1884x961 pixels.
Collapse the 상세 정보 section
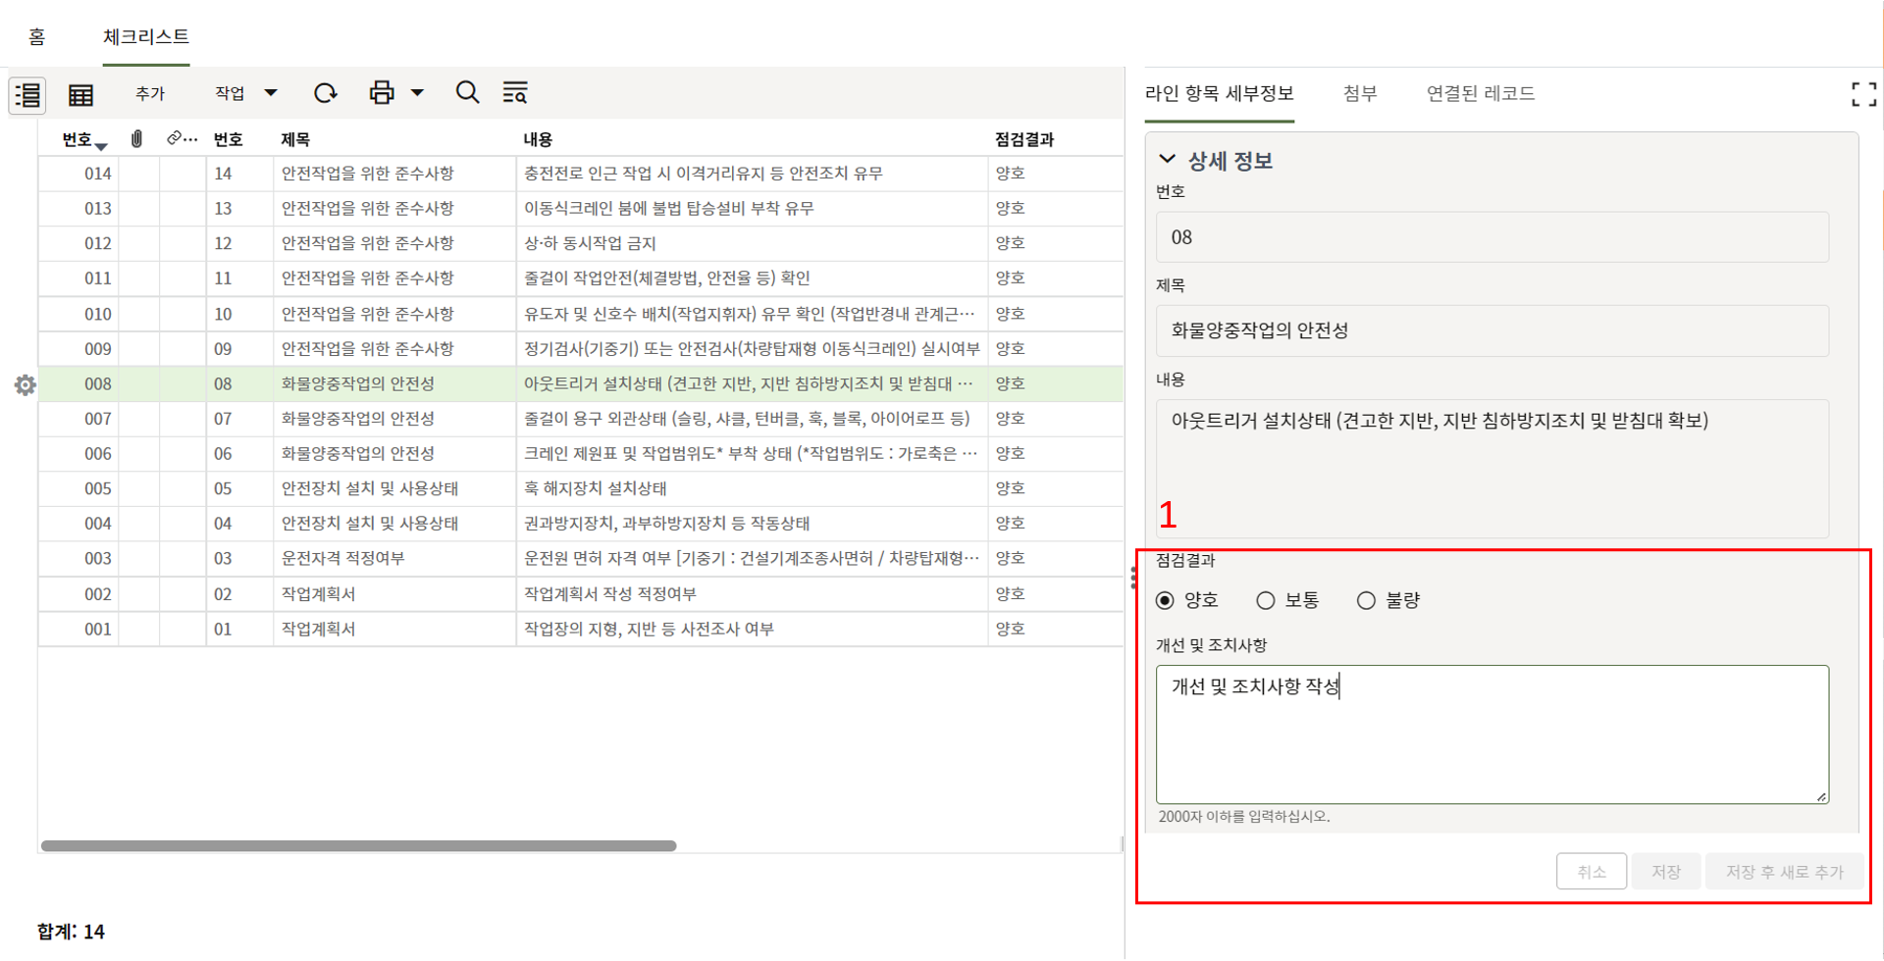[1167, 160]
